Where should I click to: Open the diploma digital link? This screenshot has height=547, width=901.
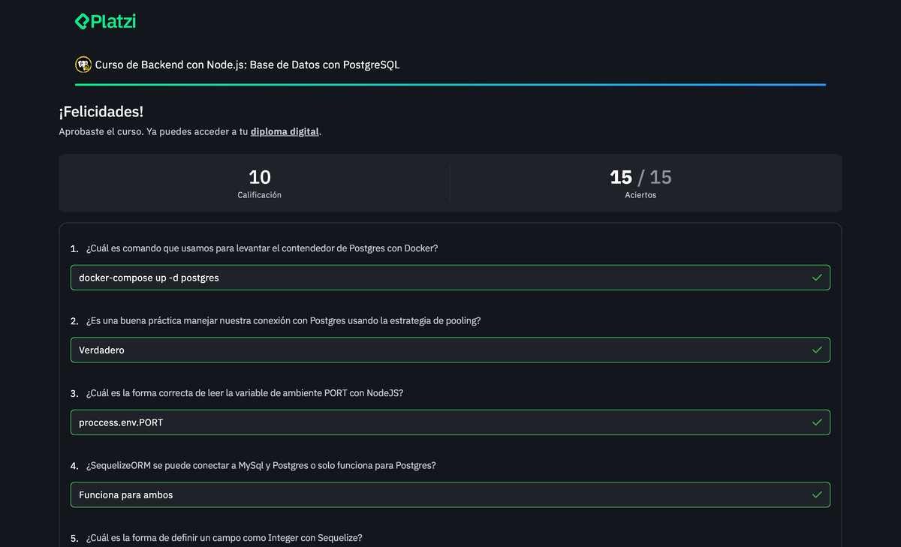coord(285,131)
